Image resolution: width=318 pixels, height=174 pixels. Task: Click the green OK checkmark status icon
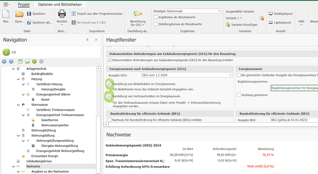(x=6, y=52)
